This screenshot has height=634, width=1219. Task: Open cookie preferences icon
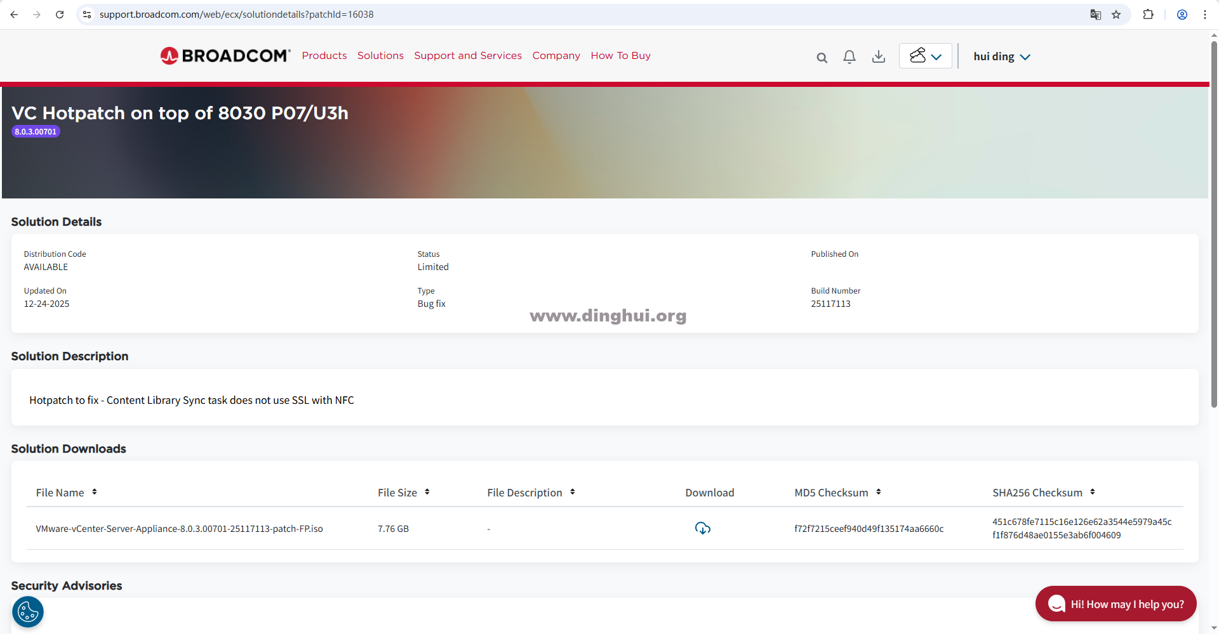click(x=28, y=612)
